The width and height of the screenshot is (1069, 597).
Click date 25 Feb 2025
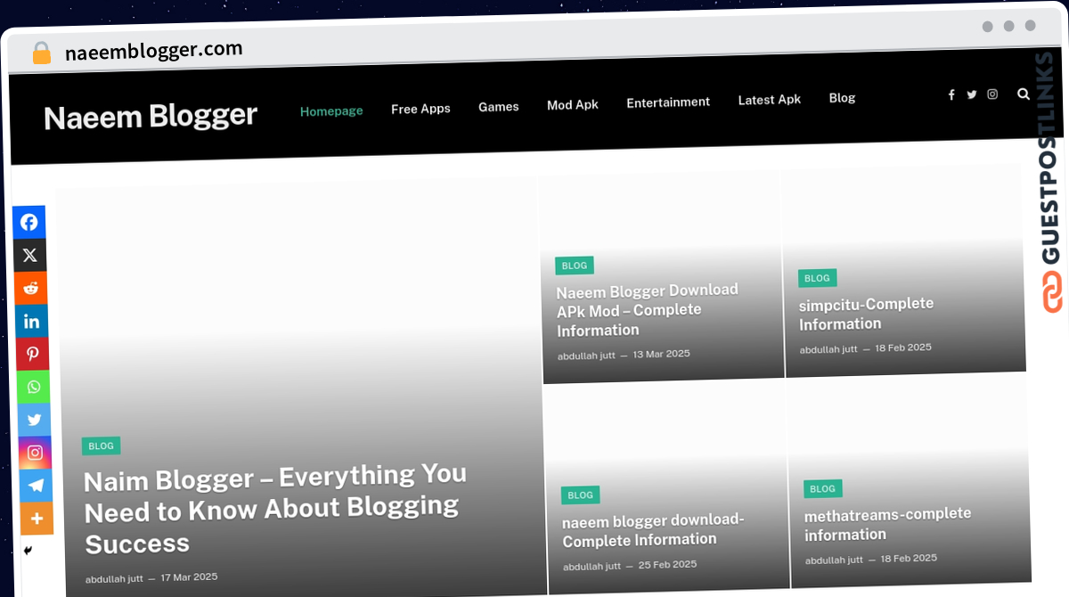(x=668, y=565)
